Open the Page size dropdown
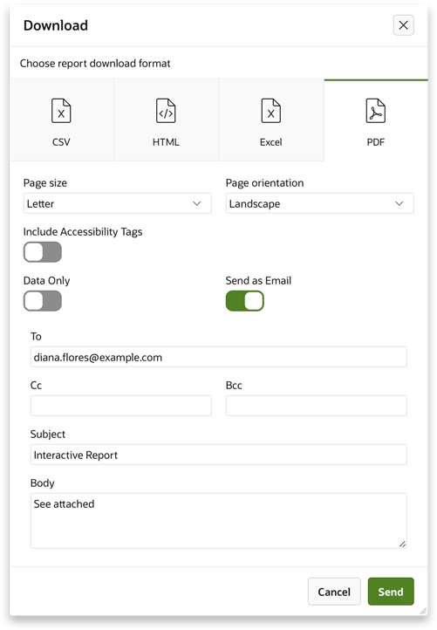Image resolution: width=437 pixels, height=630 pixels. [117, 203]
